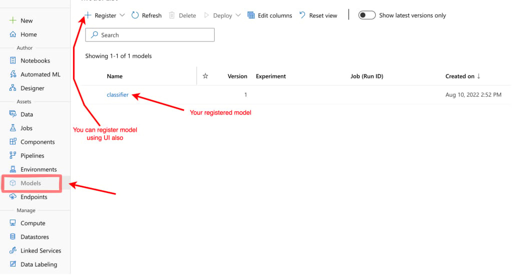The height and width of the screenshot is (275, 512).
Task: Click the Data Labeling icon
Action: [x=13, y=264]
